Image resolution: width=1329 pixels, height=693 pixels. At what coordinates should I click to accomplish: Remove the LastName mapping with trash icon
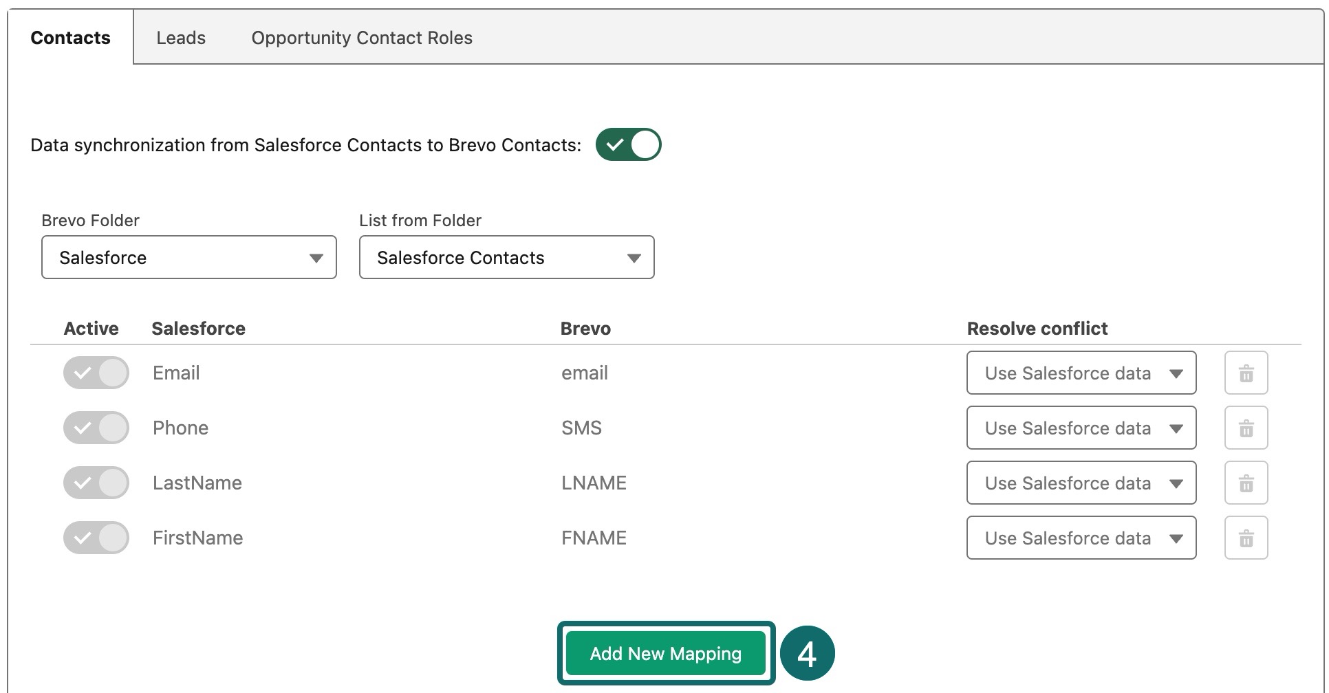(x=1246, y=483)
